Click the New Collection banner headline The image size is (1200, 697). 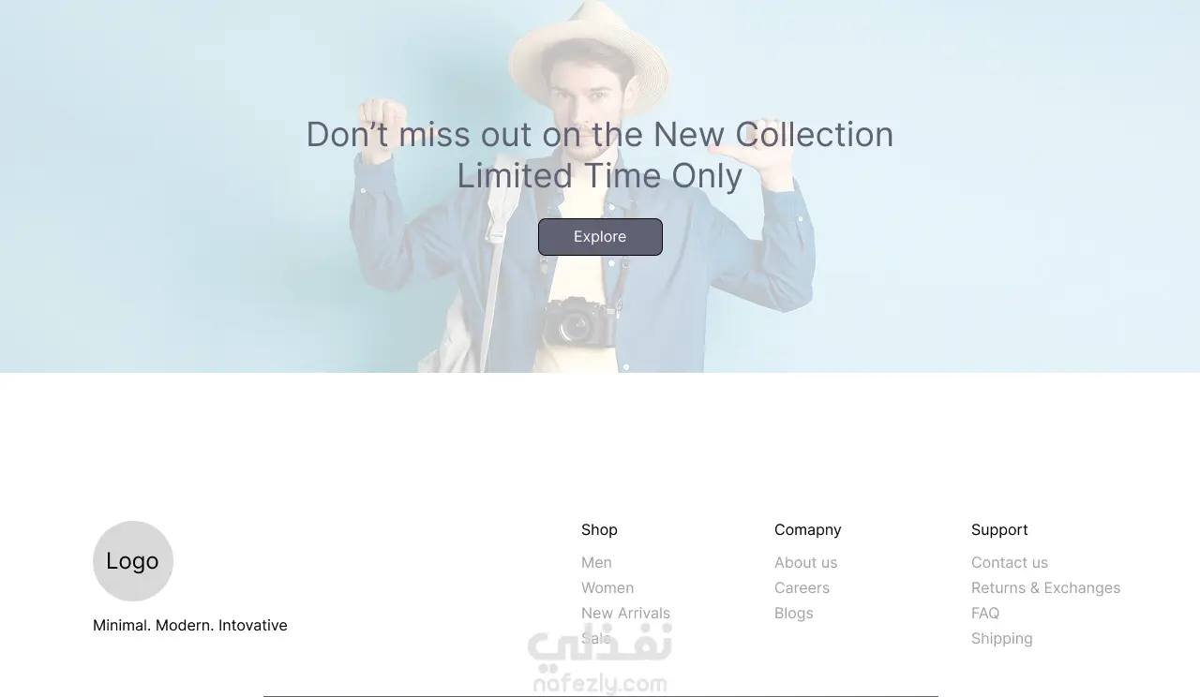pos(600,155)
